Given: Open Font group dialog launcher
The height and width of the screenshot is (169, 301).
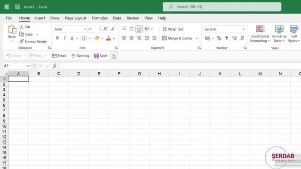Looking at the screenshot, I should point(116,48).
